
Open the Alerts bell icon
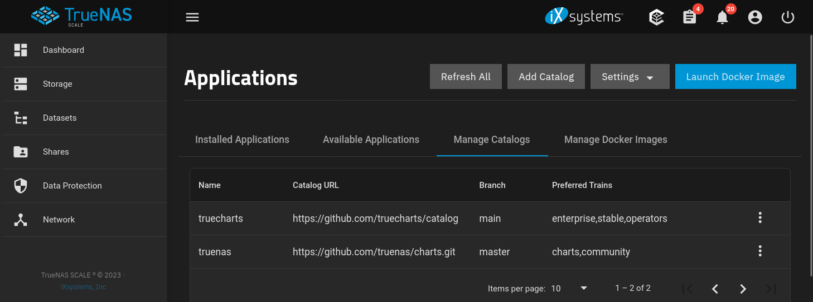click(x=723, y=17)
